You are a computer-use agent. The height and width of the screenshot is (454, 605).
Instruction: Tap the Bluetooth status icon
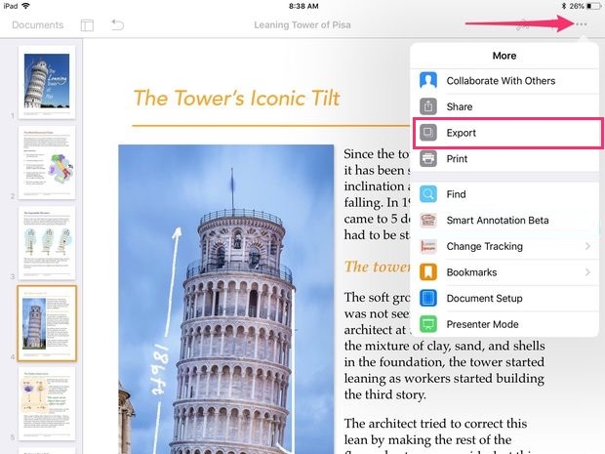click(564, 6)
